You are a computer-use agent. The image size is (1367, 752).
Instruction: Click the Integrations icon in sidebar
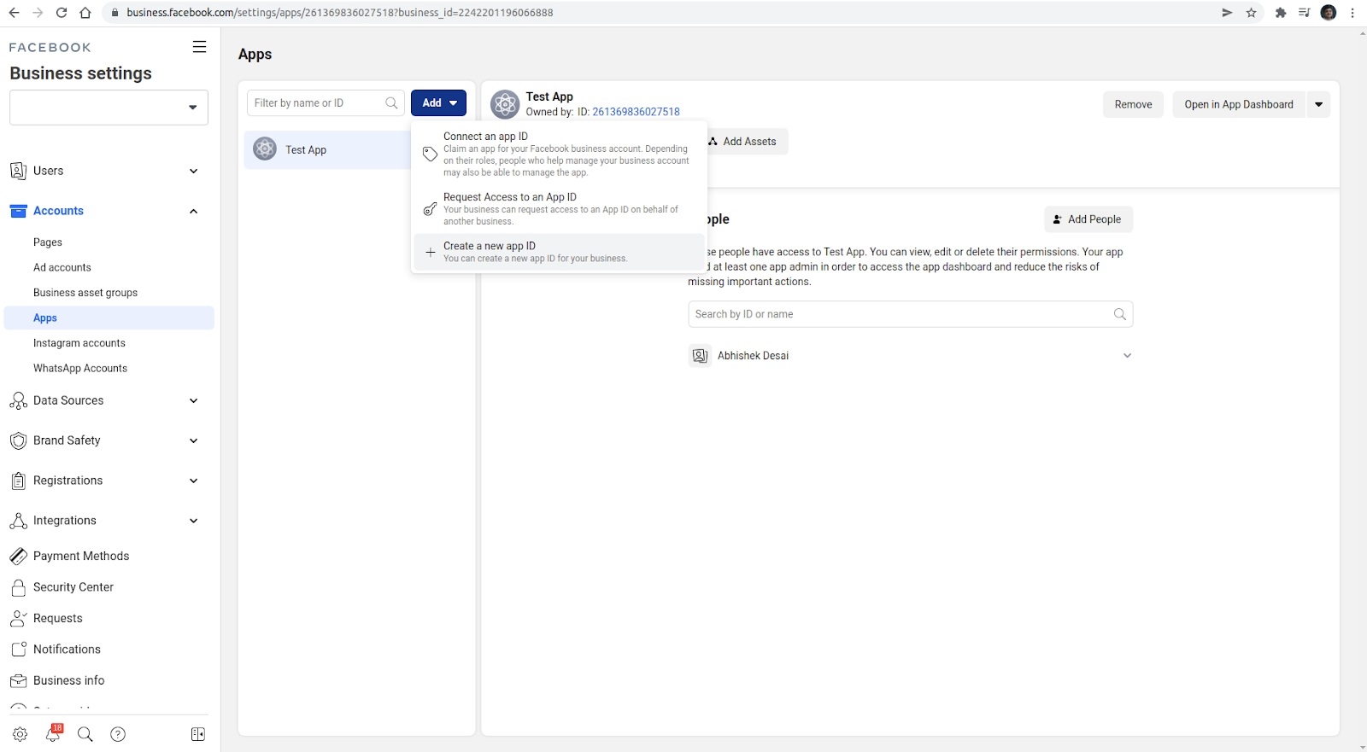point(18,521)
